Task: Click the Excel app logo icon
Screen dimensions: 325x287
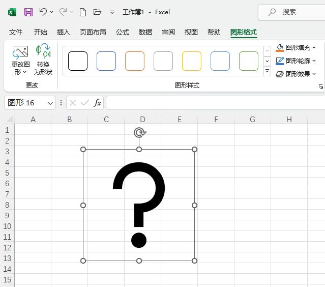Action: click(x=12, y=12)
